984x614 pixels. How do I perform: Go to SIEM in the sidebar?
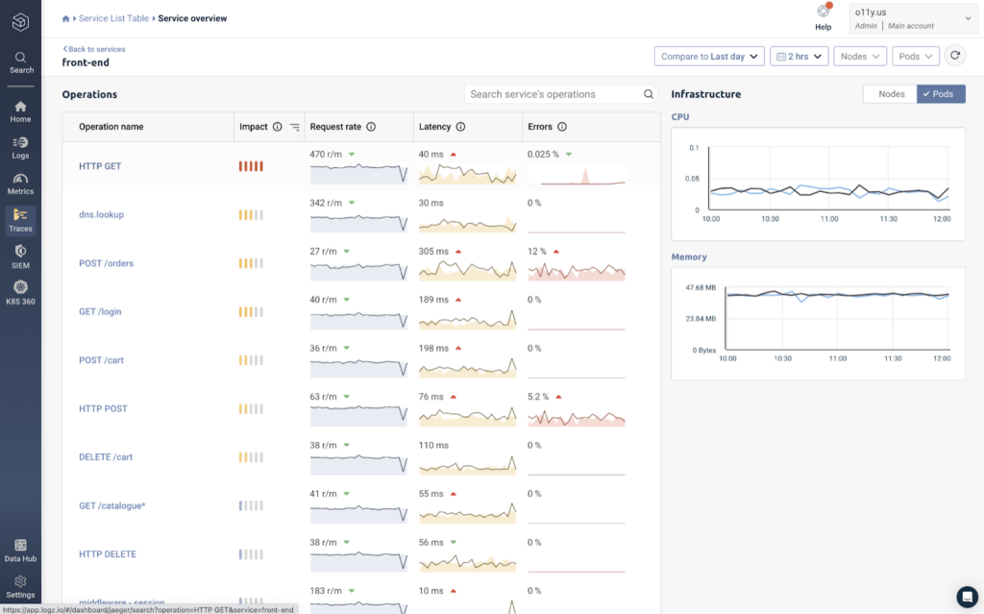[x=20, y=257]
